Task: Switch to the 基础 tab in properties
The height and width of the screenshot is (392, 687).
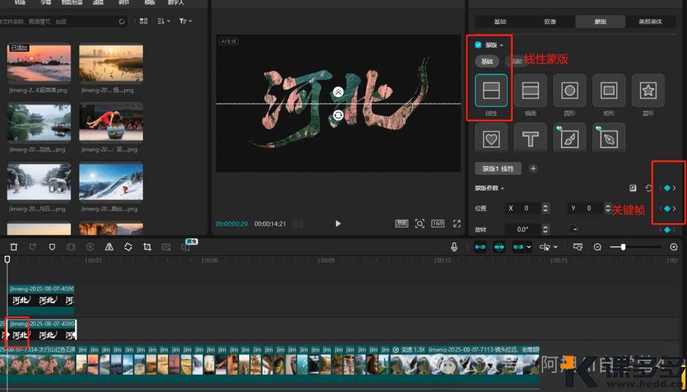Action: tap(500, 22)
